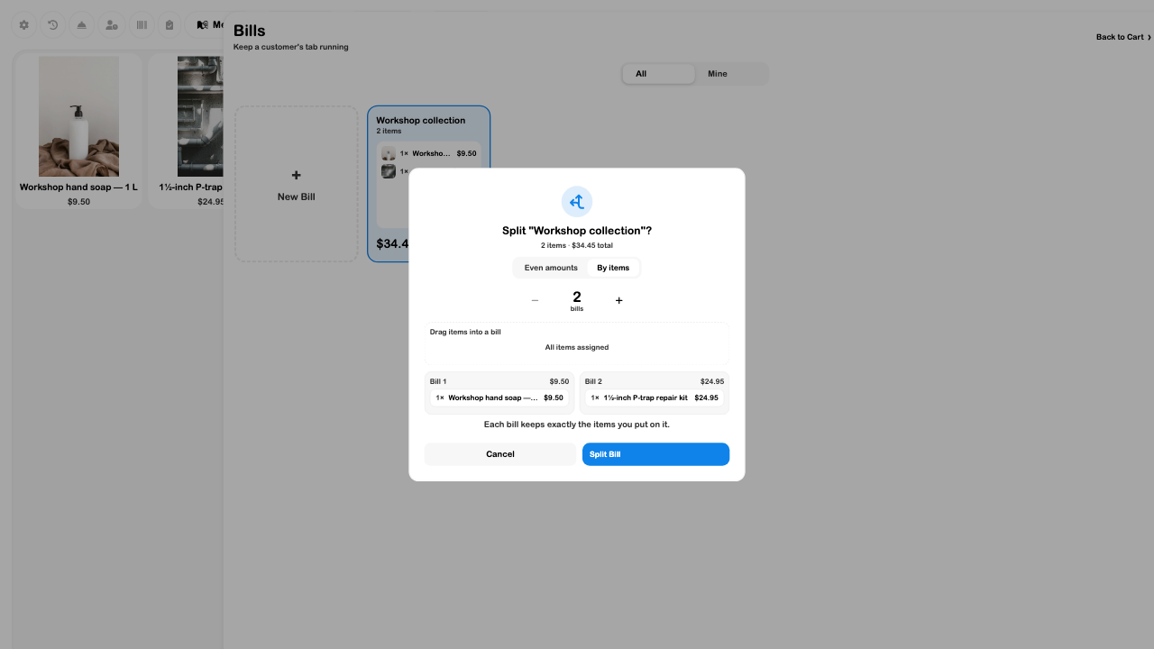Click the Workshop hand soap product image

coord(78,116)
